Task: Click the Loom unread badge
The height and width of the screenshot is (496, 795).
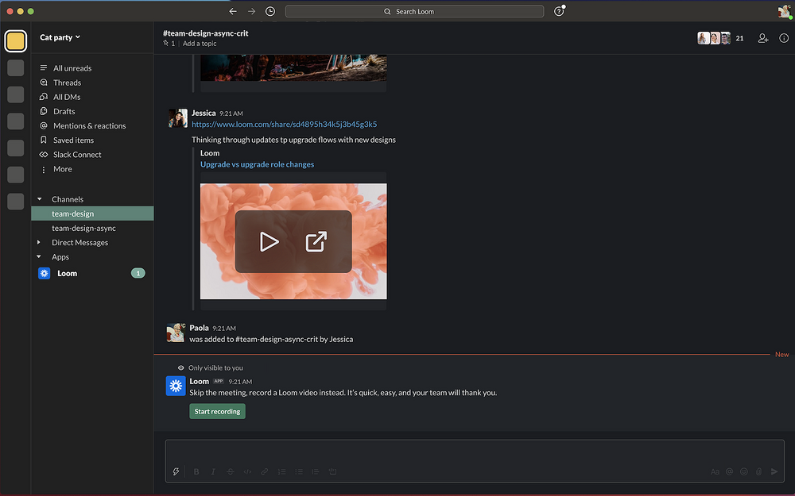Action: [138, 273]
